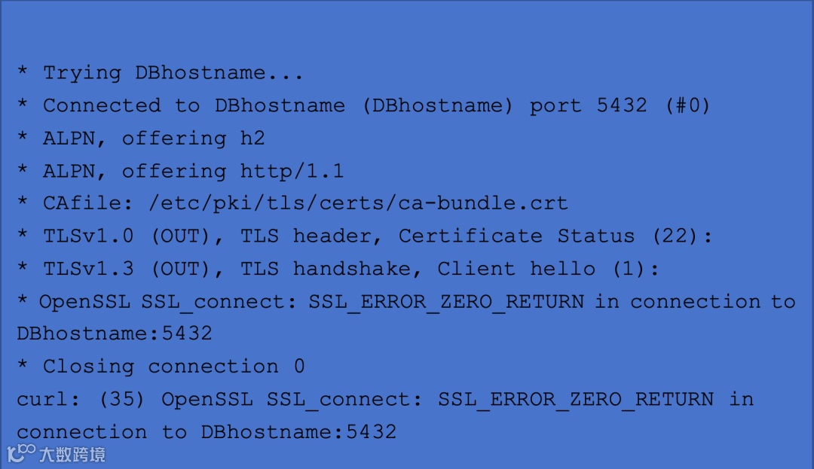Click the 'TLSv1.0' version text
Viewport: 814px width, 469px height.
[88, 236]
